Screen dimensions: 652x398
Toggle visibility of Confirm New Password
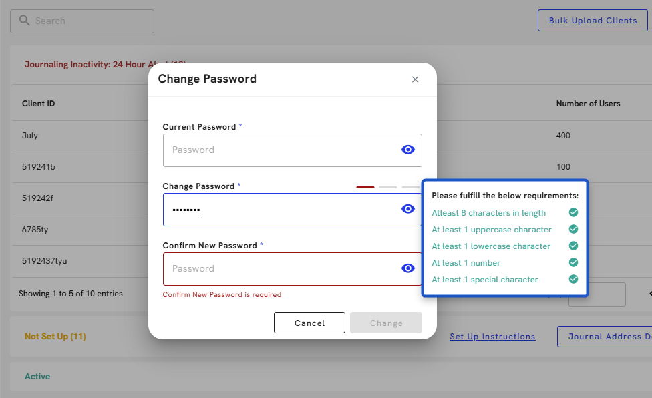click(407, 268)
